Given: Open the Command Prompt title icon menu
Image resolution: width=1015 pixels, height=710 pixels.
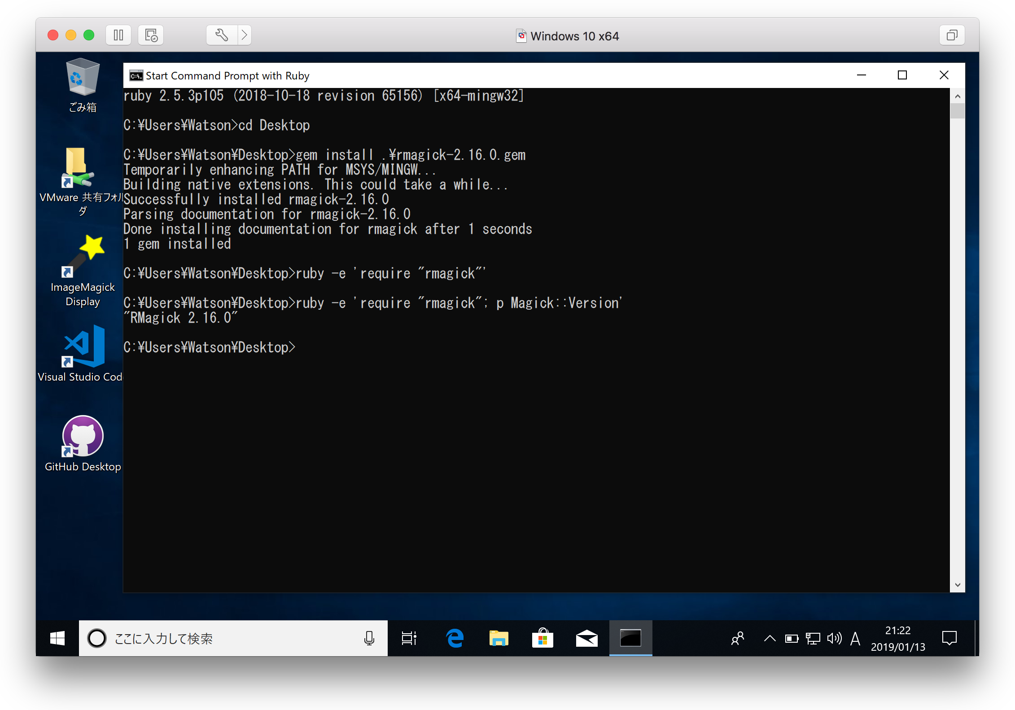Looking at the screenshot, I should pos(136,75).
